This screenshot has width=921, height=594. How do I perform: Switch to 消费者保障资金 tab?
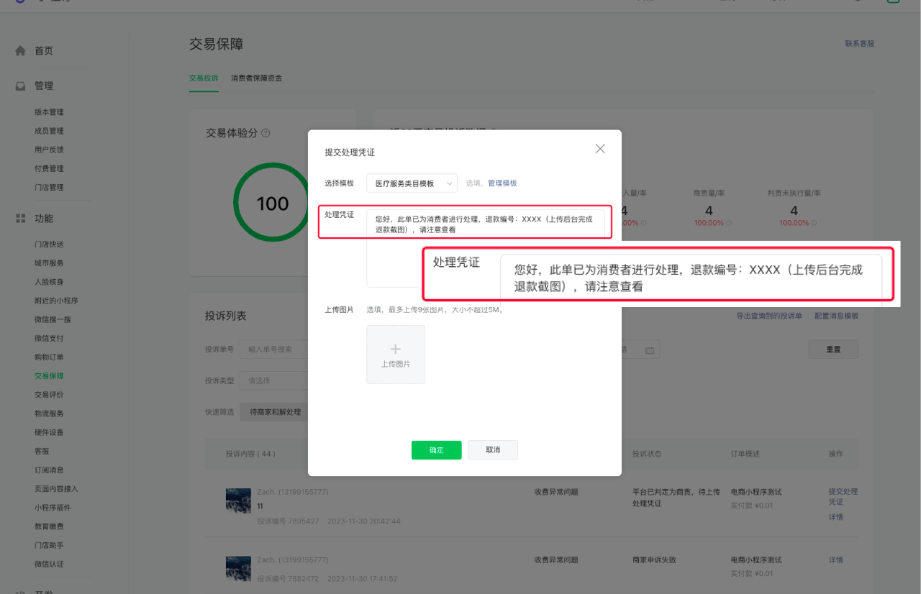tap(256, 78)
